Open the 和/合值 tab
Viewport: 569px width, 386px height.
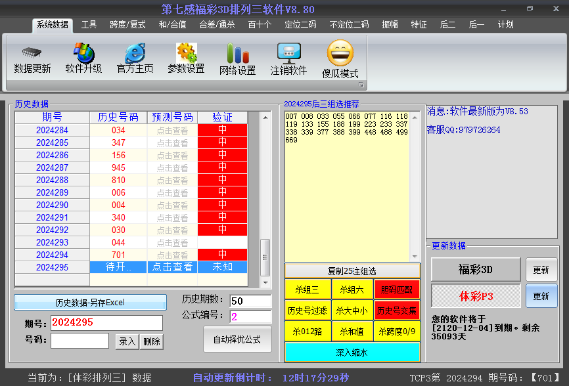173,25
